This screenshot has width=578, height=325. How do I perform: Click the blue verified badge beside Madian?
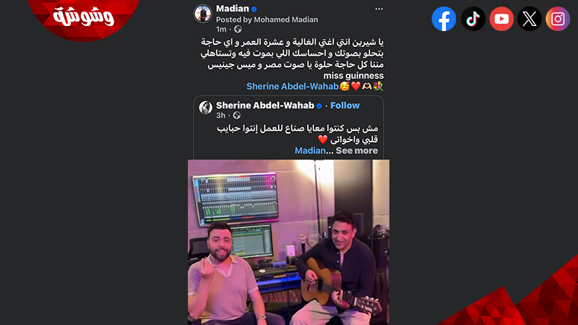tap(254, 9)
